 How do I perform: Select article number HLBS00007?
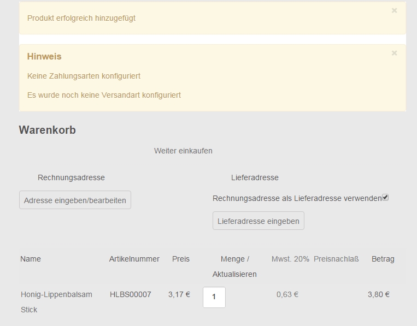[130, 294]
